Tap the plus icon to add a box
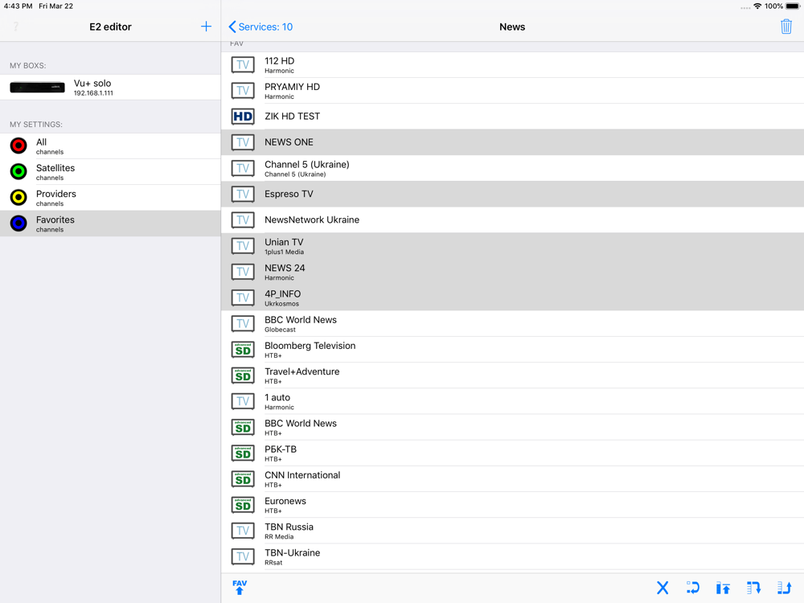The height and width of the screenshot is (603, 804). pyautogui.click(x=206, y=27)
